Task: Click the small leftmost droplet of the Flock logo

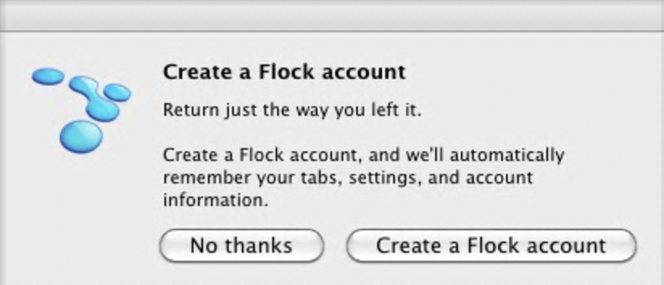Action: [48, 77]
